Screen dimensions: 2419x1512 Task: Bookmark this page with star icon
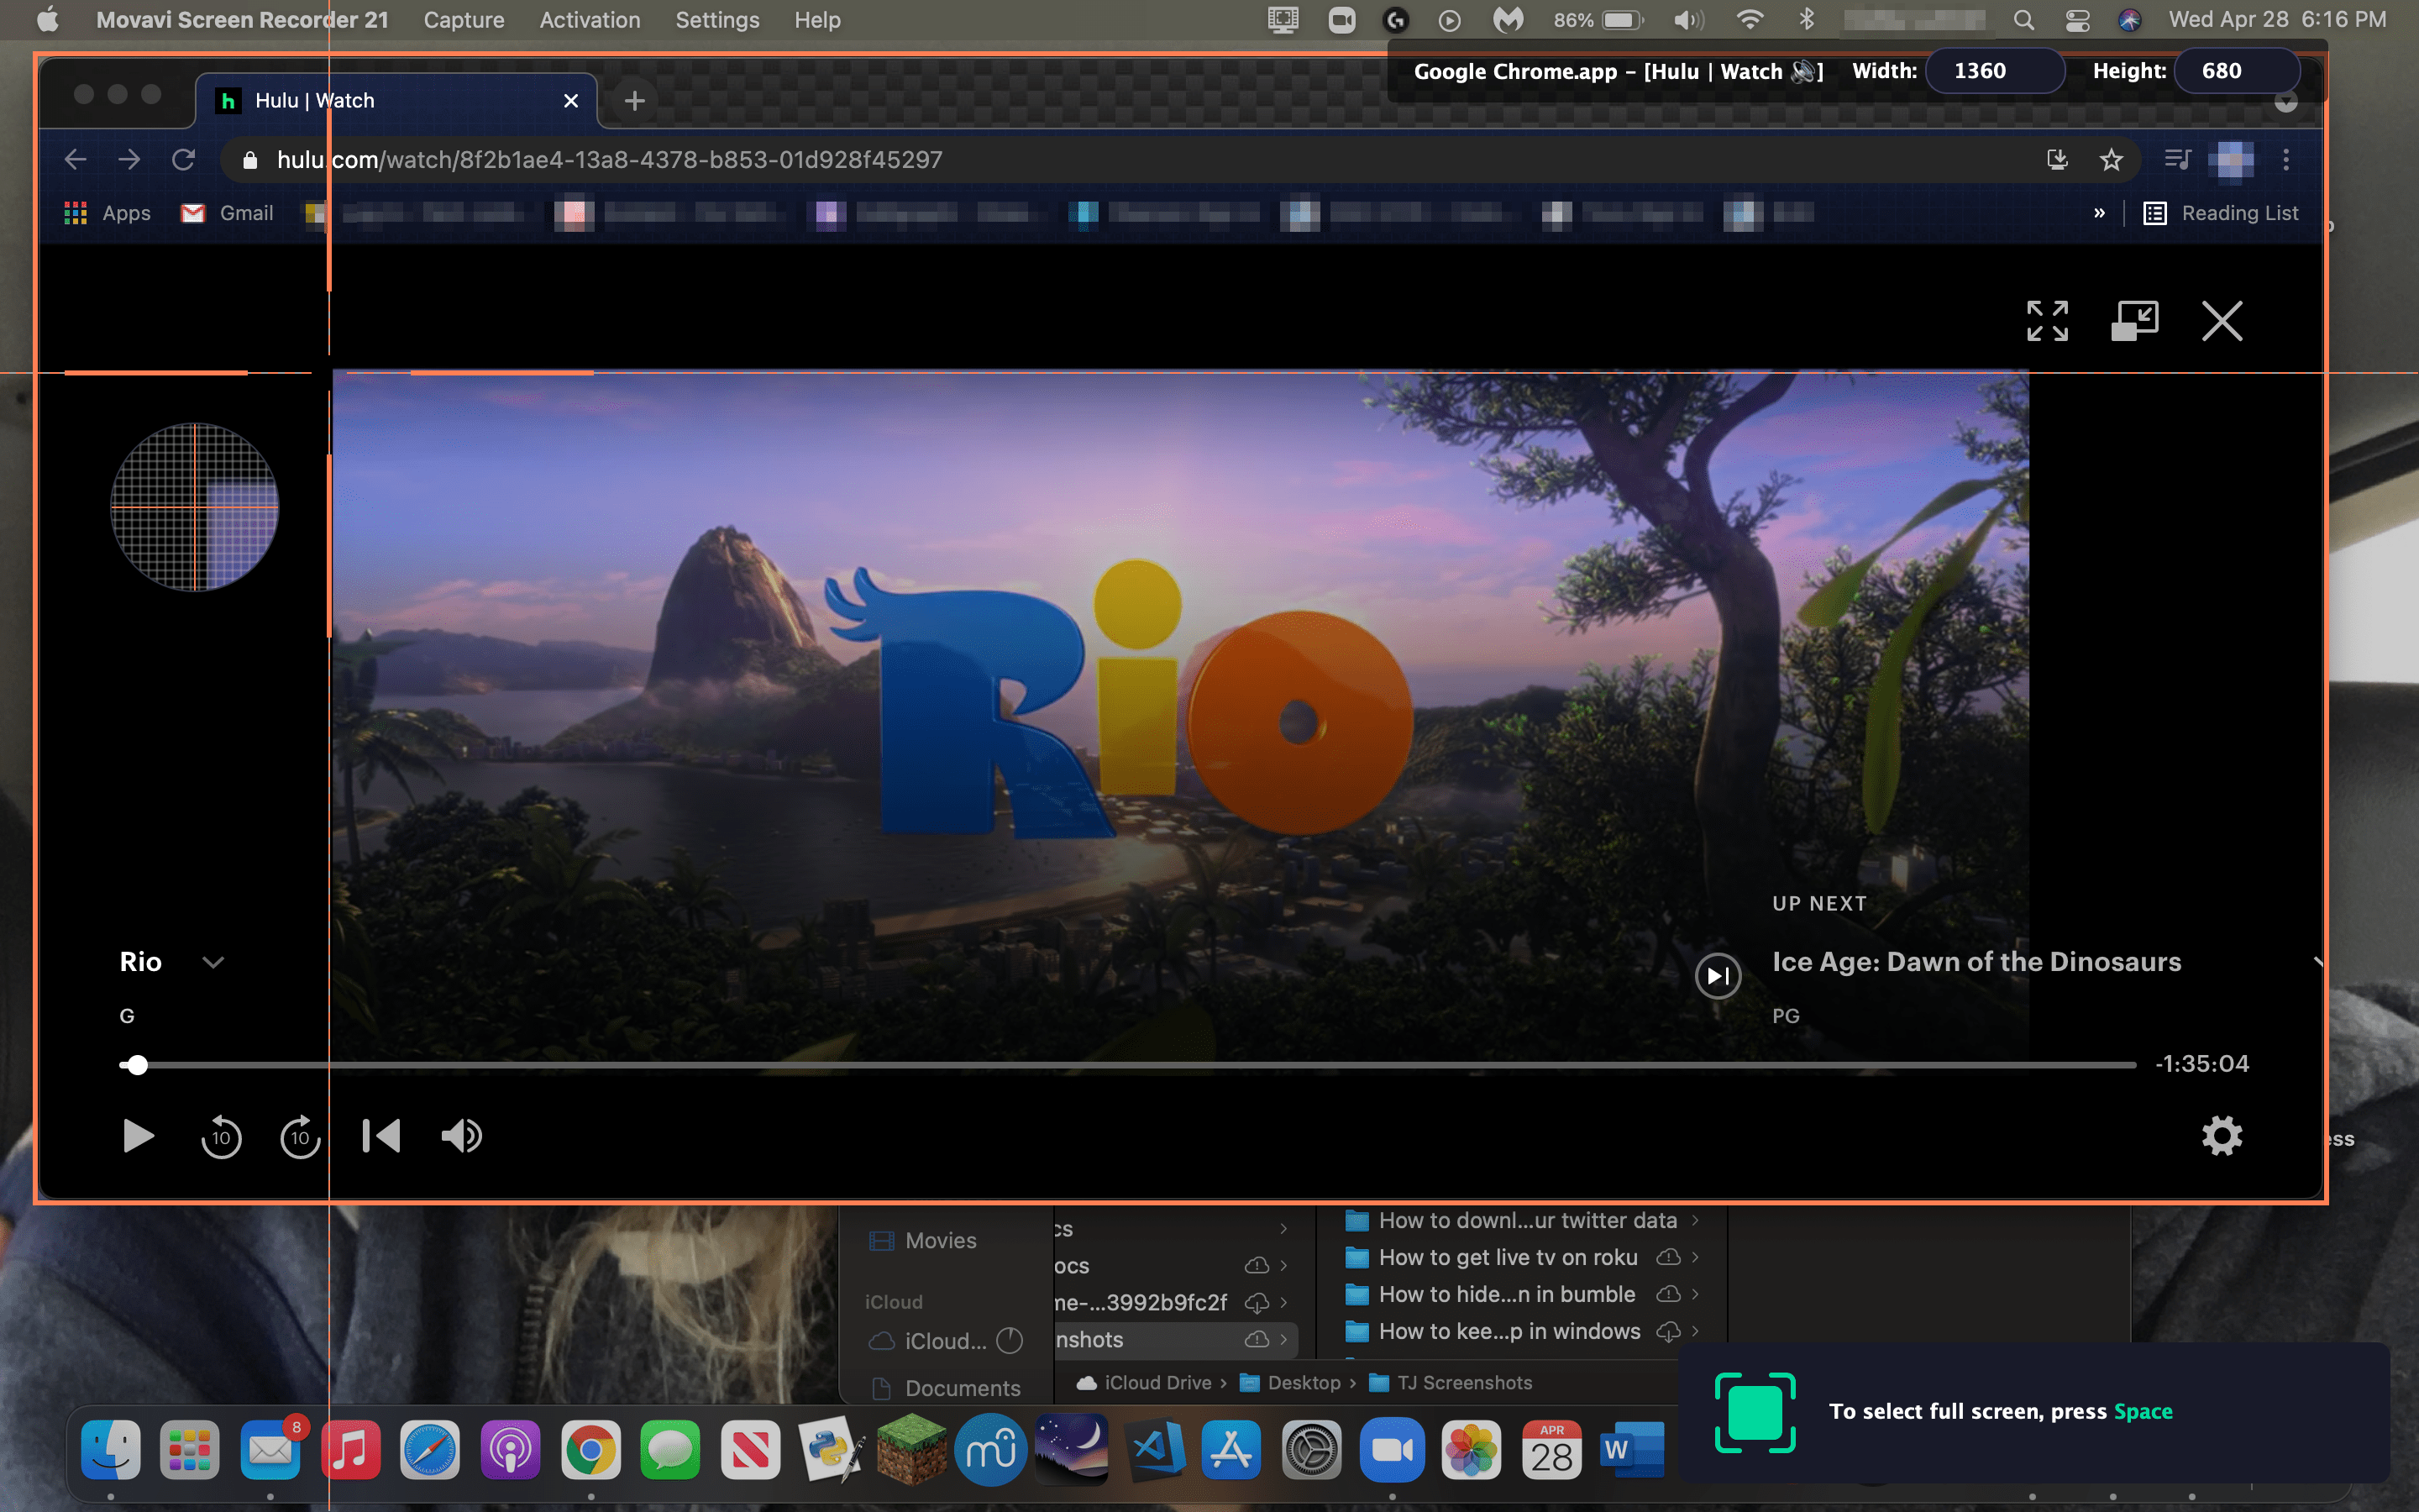2110,160
